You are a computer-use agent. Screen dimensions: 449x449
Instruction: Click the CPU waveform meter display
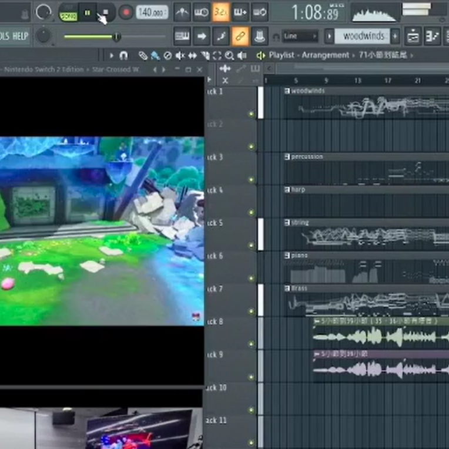coord(374,13)
